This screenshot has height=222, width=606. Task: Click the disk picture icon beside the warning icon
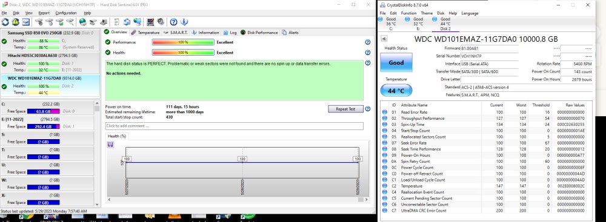point(25,22)
